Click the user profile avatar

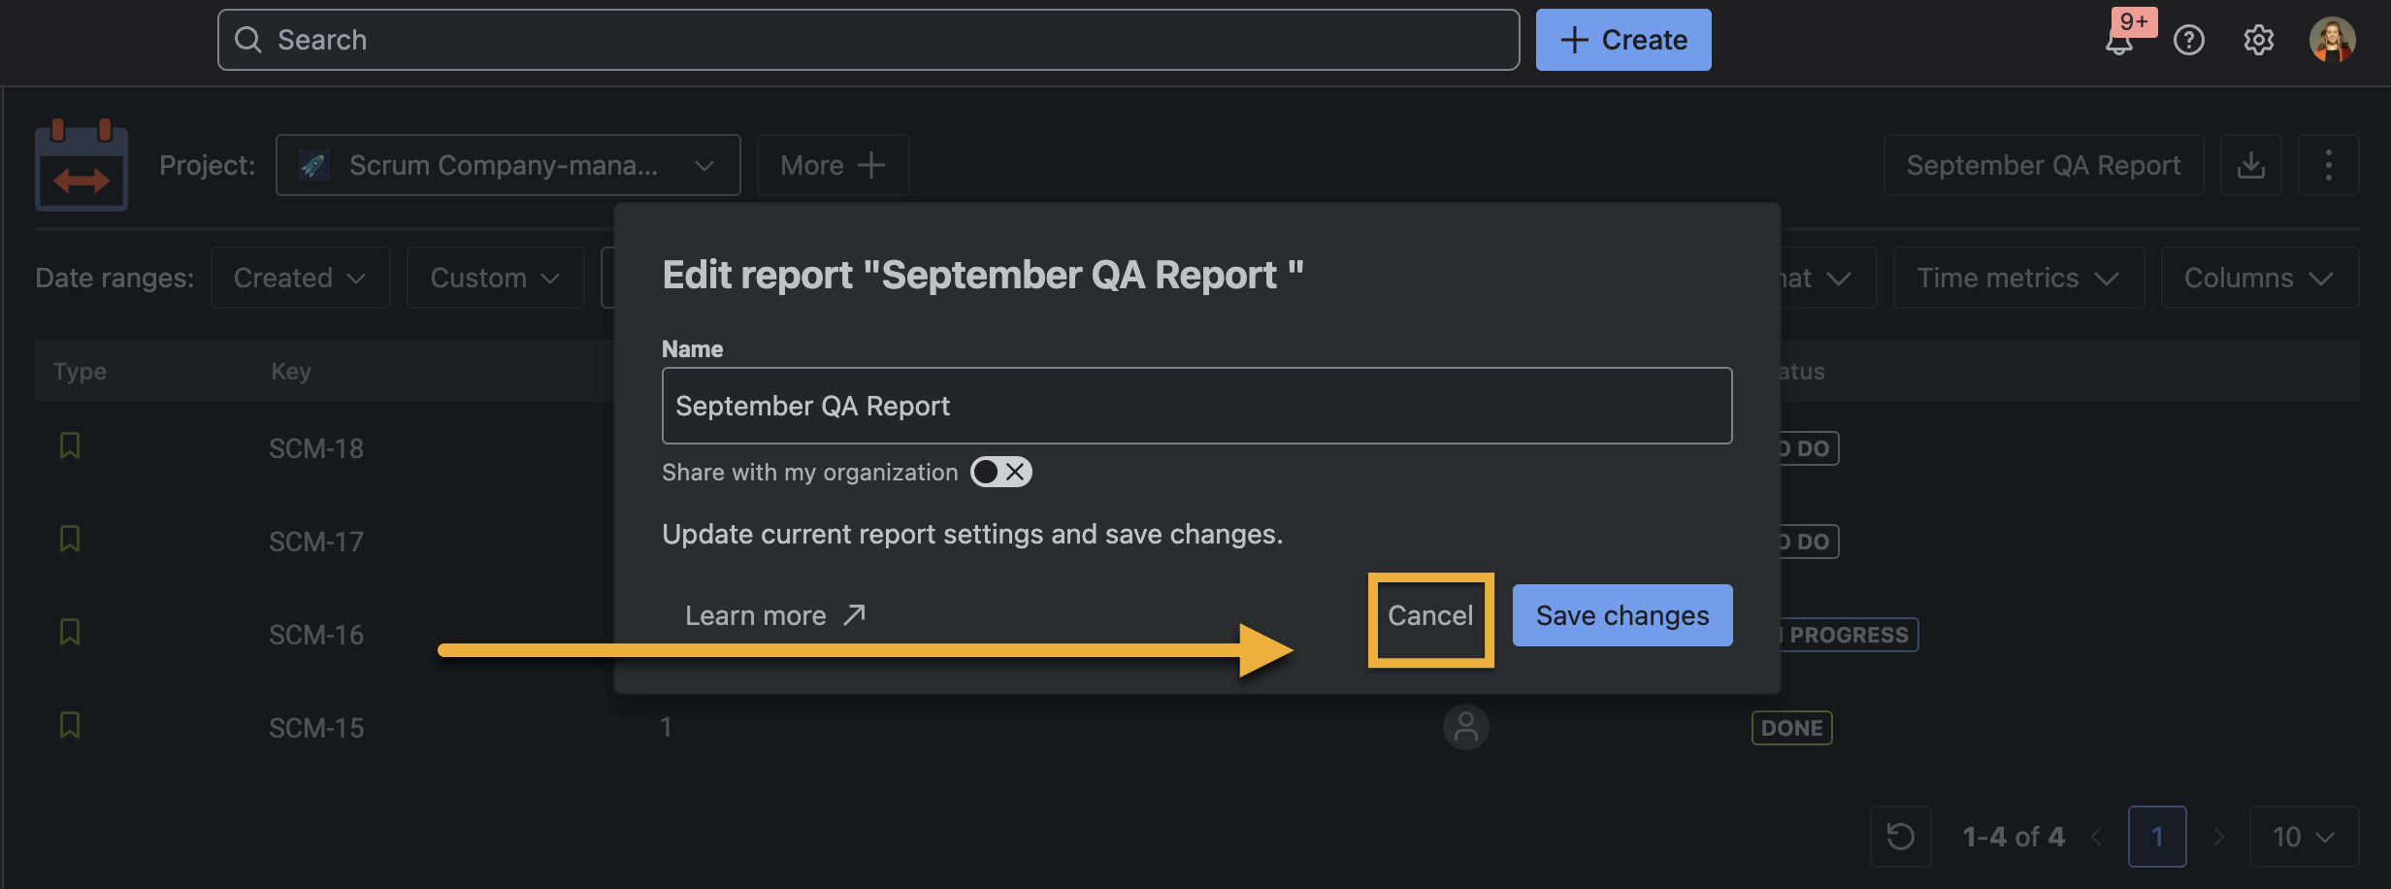point(2331,41)
